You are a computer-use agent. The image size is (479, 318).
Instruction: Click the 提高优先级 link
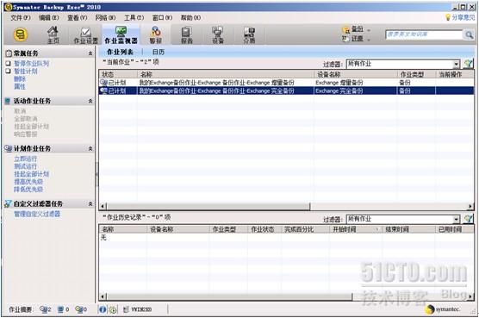(x=28, y=182)
